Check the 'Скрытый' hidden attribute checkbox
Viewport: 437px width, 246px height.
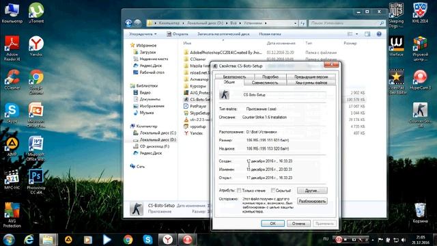coord(273,191)
